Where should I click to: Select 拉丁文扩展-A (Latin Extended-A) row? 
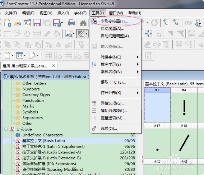pyautogui.click(x=70, y=152)
